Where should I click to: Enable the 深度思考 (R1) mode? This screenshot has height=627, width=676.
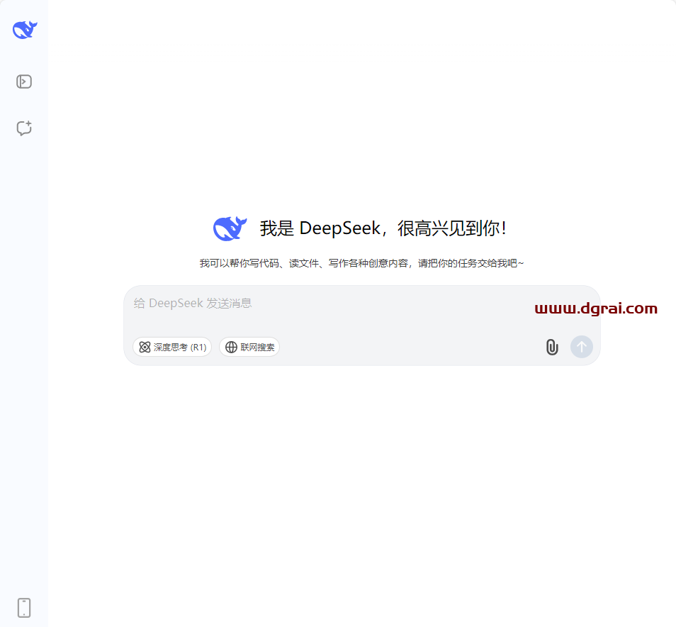pos(172,348)
